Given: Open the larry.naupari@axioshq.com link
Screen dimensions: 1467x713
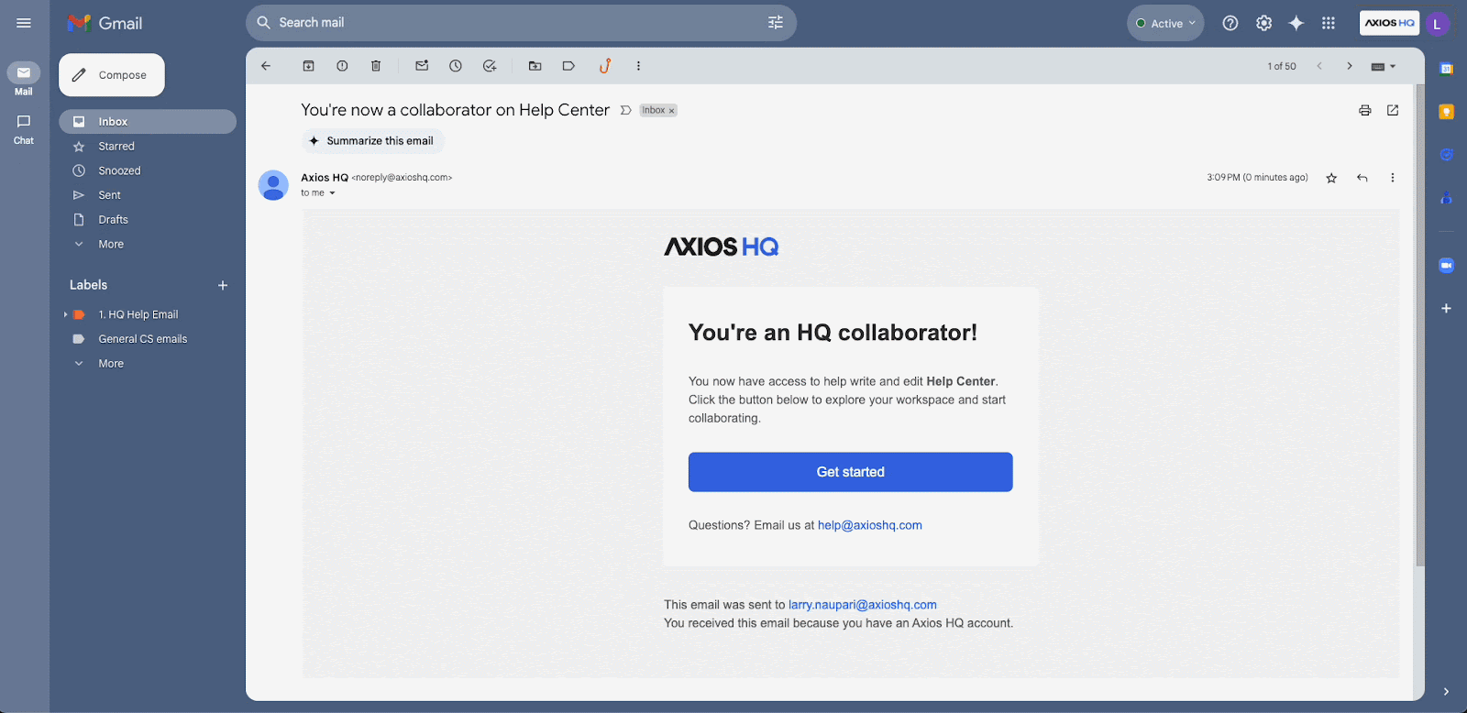Looking at the screenshot, I should pos(863,605).
